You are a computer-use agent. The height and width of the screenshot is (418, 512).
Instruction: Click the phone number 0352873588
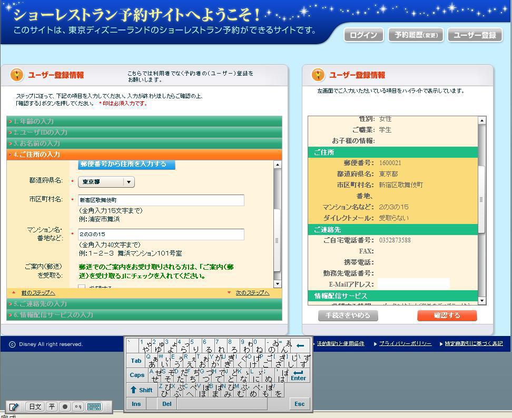pyautogui.click(x=395, y=240)
